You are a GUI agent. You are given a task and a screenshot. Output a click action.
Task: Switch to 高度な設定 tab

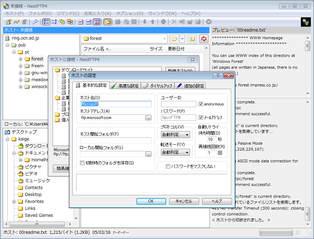click(125, 86)
